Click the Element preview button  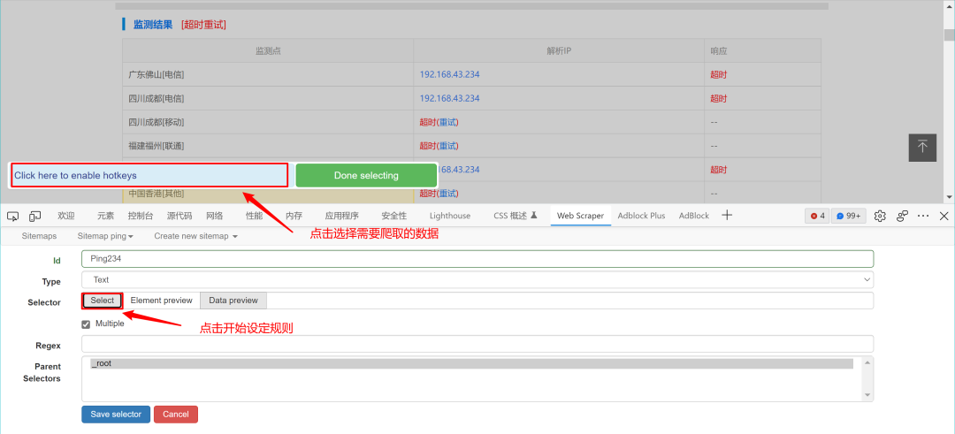(162, 300)
